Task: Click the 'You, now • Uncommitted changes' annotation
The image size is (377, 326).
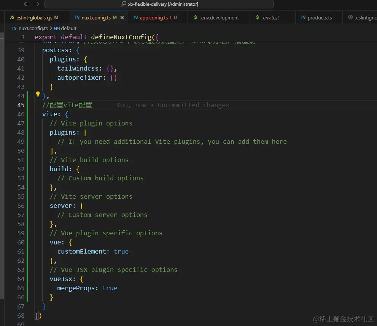Action: [173, 105]
